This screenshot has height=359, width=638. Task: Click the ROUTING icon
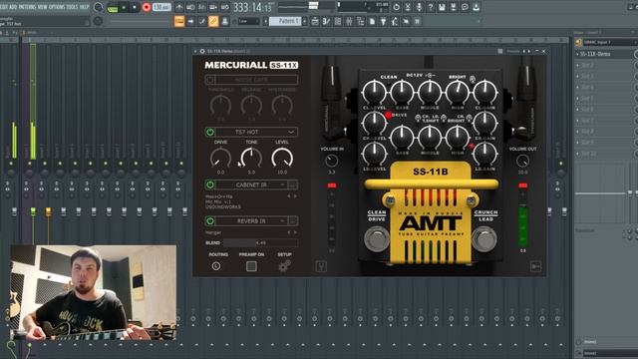[x=216, y=266]
